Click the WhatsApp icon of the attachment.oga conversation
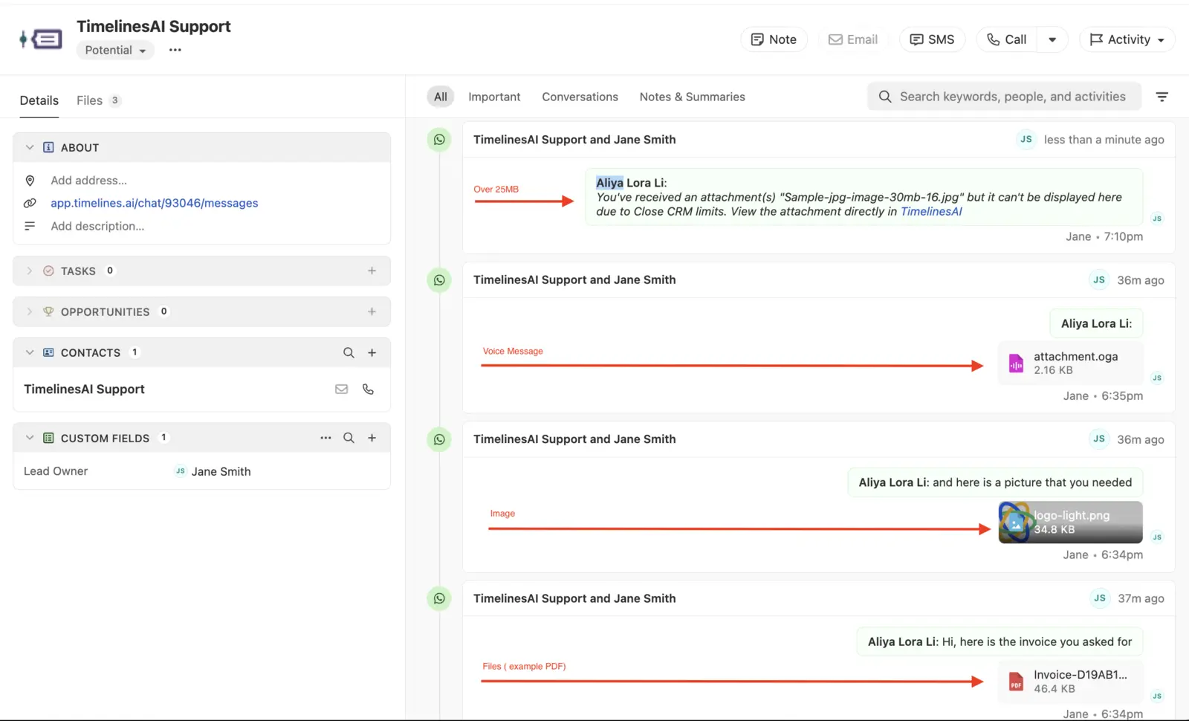Viewport: 1189px width, 721px height. (439, 280)
